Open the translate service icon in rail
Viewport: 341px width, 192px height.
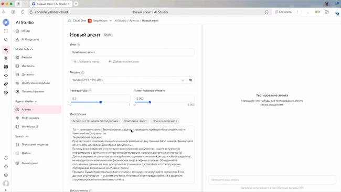coord(6,67)
